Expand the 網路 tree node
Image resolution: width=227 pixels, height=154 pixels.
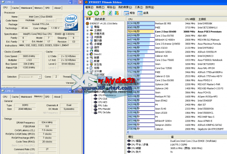point(88,51)
